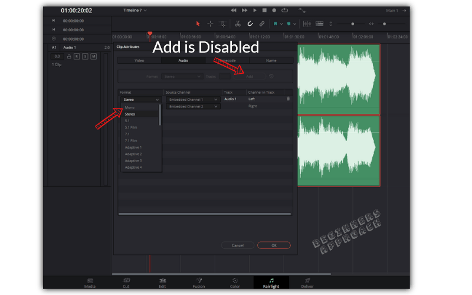Collapse the Stereo format dropdown in table row

(140, 100)
